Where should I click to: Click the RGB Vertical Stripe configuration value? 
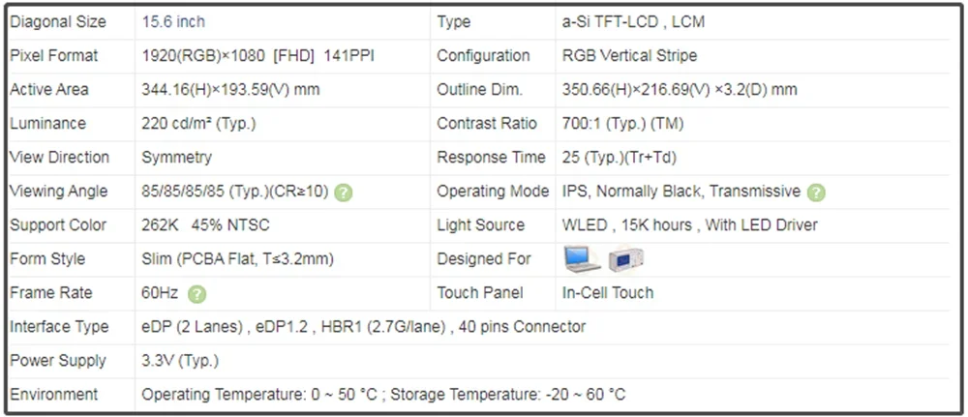point(629,55)
